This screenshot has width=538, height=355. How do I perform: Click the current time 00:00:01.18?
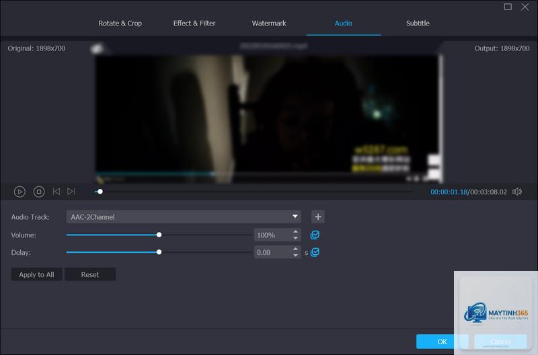pyautogui.click(x=449, y=192)
